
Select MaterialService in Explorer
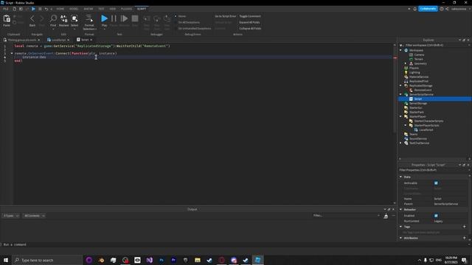pos(419,77)
